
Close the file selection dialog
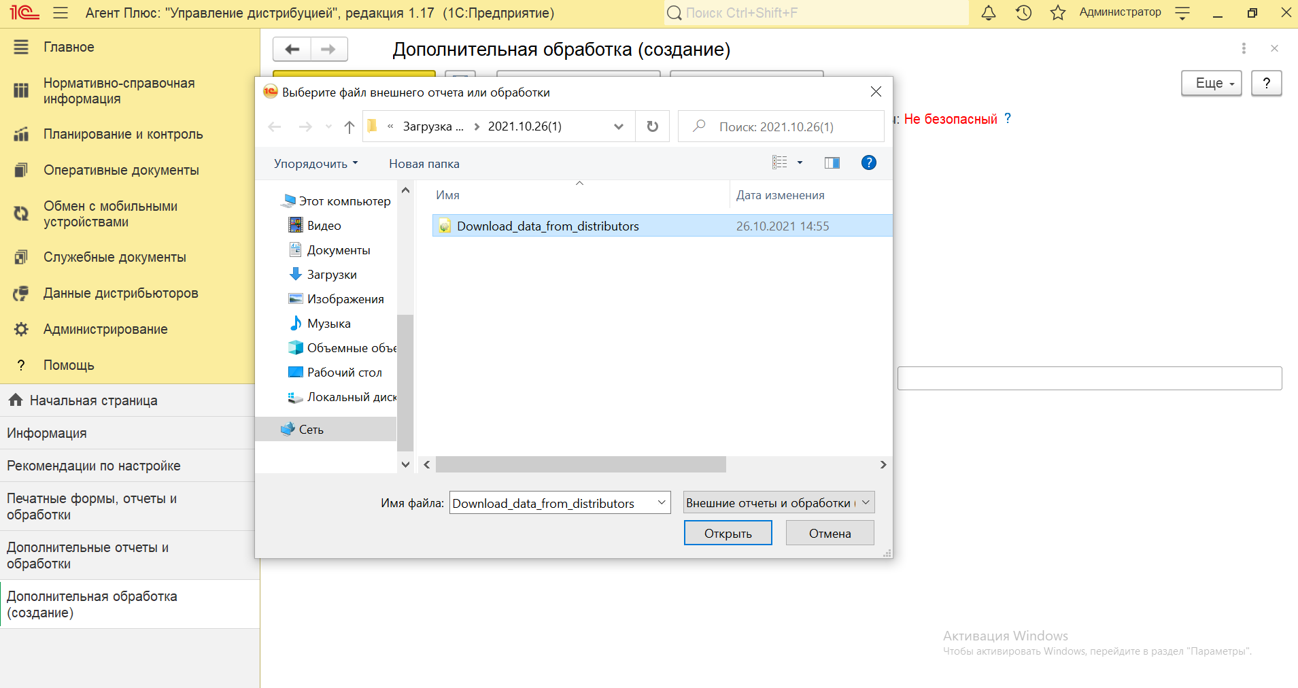point(876,92)
